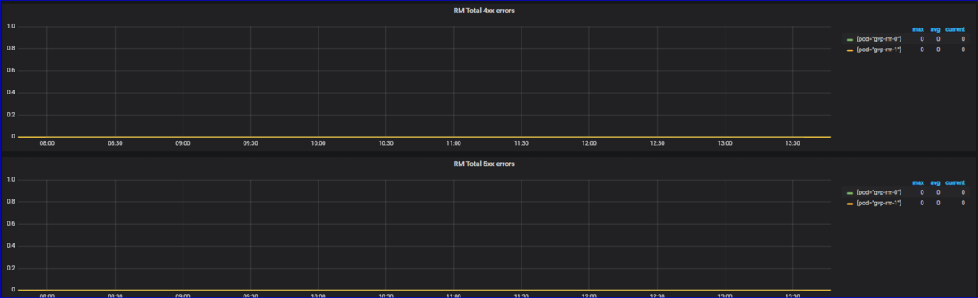Click green color swatch for gvp-rm-0 in 4xx legend
This screenshot has height=298, width=978.
(x=850, y=39)
